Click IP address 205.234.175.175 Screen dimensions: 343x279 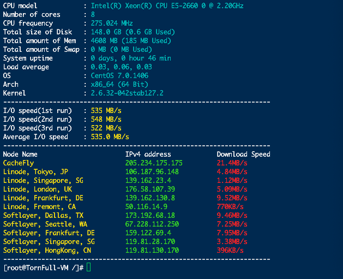click(154, 163)
